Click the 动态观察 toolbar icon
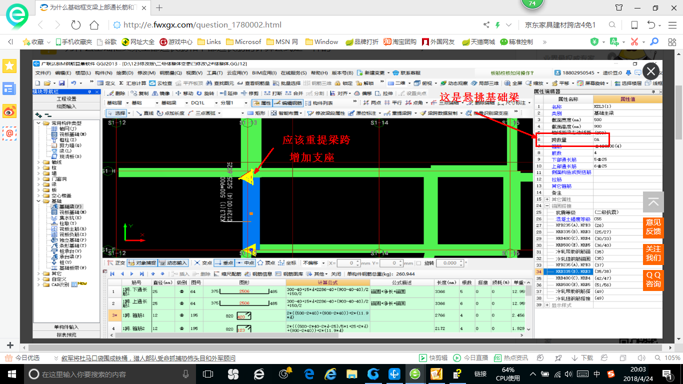Viewport: 683px width, 384px height. (454, 83)
